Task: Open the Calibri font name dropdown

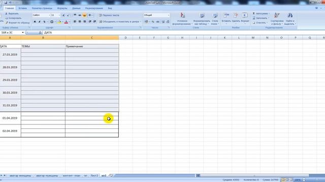Action: (49, 15)
